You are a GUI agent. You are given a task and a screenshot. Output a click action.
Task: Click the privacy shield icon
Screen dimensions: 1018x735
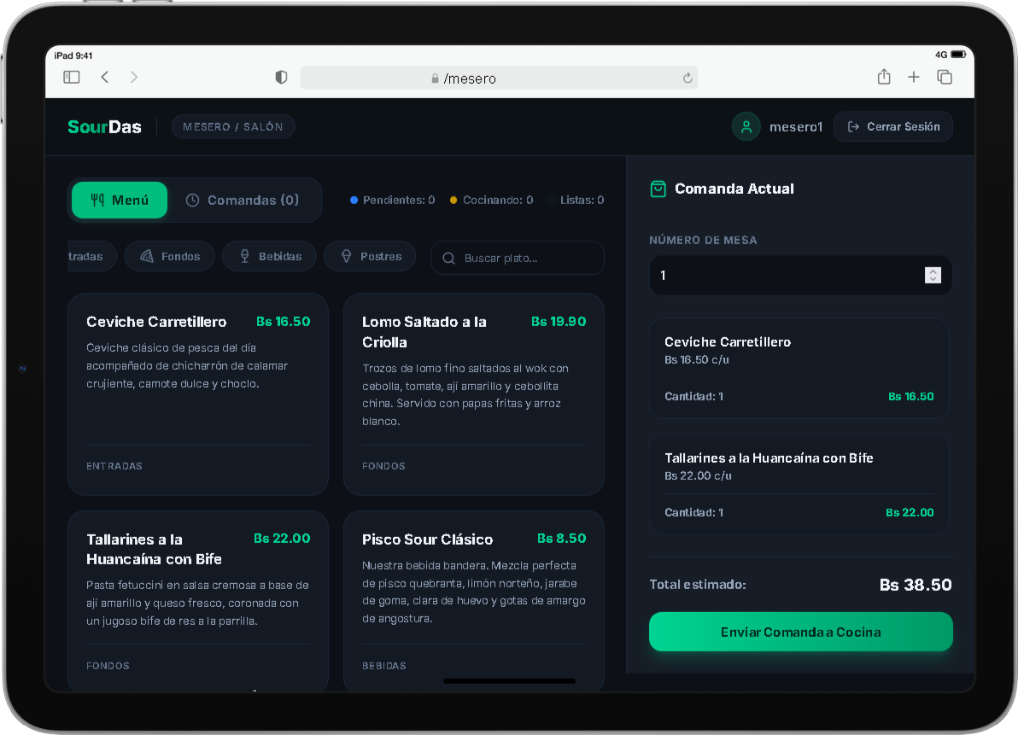point(281,77)
